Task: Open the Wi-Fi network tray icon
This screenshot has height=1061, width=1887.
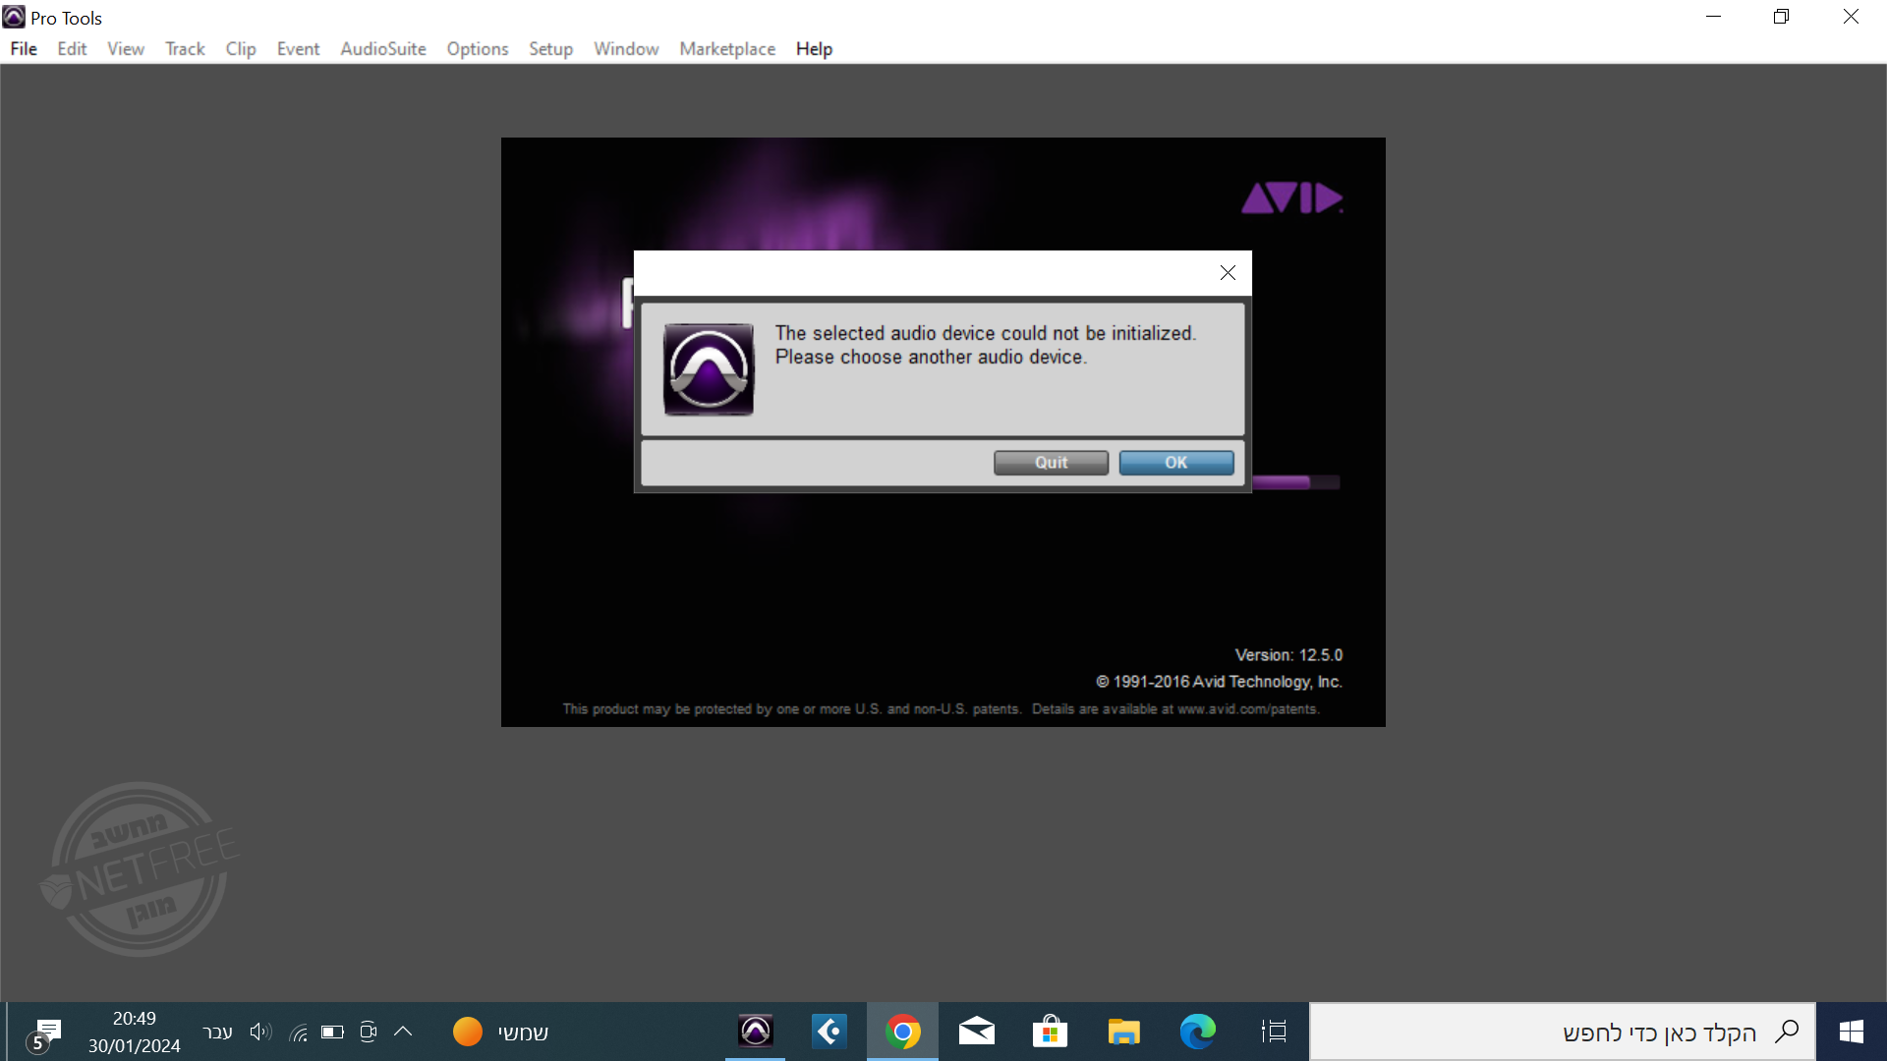Action: (x=299, y=1032)
